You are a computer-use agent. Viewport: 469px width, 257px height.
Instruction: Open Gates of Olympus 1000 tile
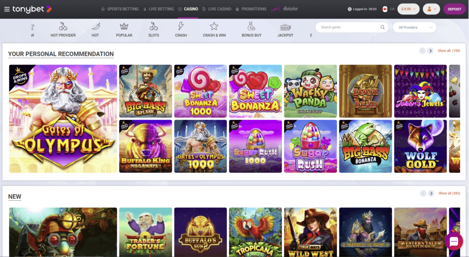pyautogui.click(x=201, y=146)
